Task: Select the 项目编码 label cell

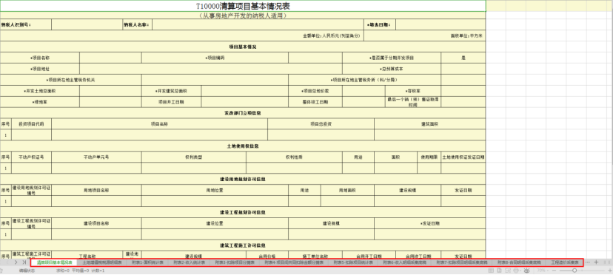Action: pos(215,58)
